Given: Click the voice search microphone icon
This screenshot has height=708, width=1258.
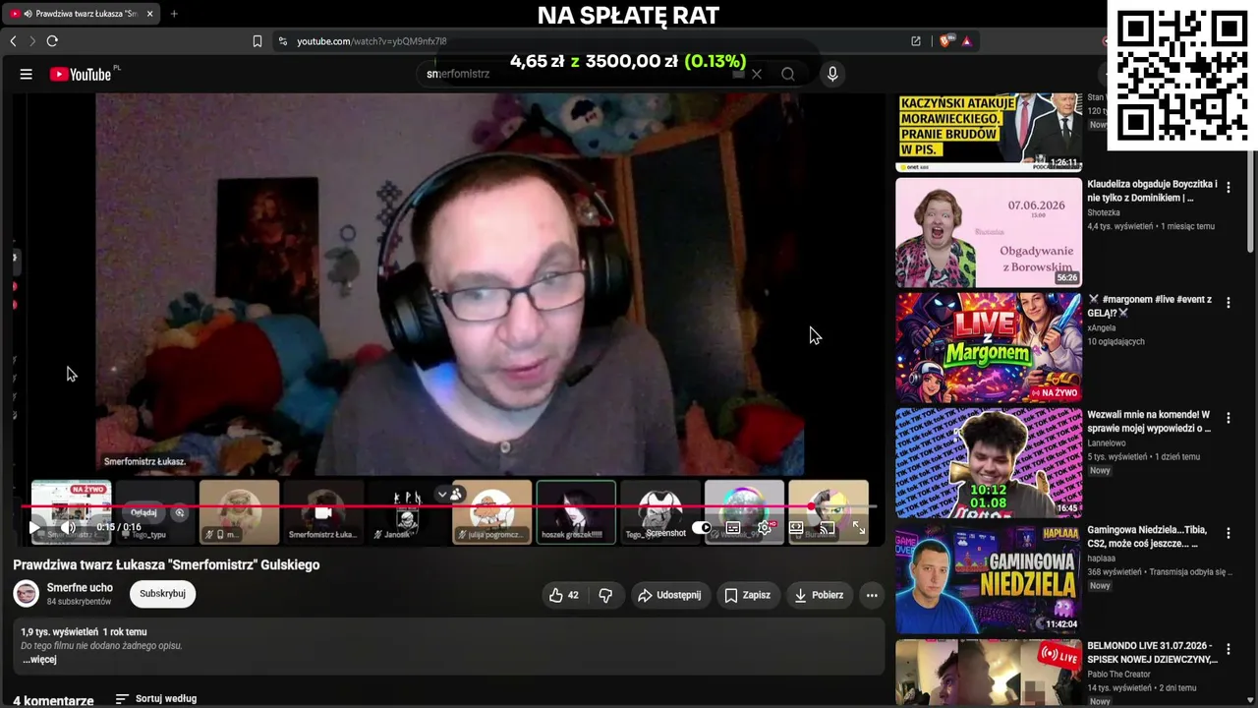Looking at the screenshot, I should [832, 74].
